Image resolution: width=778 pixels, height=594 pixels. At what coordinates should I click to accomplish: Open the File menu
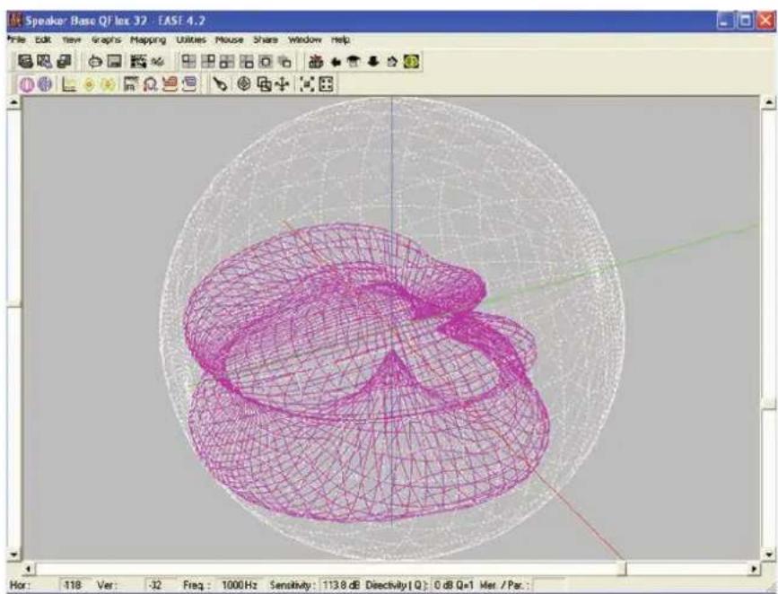(x=17, y=39)
